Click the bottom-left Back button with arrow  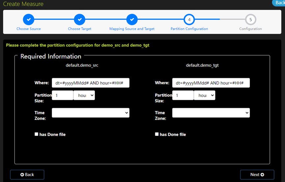coord(27,174)
